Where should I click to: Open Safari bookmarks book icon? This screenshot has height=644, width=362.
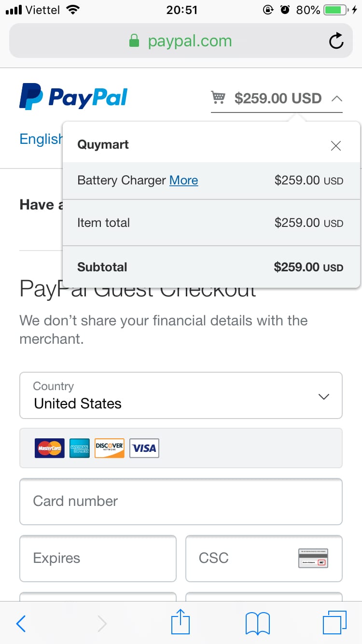(258, 623)
